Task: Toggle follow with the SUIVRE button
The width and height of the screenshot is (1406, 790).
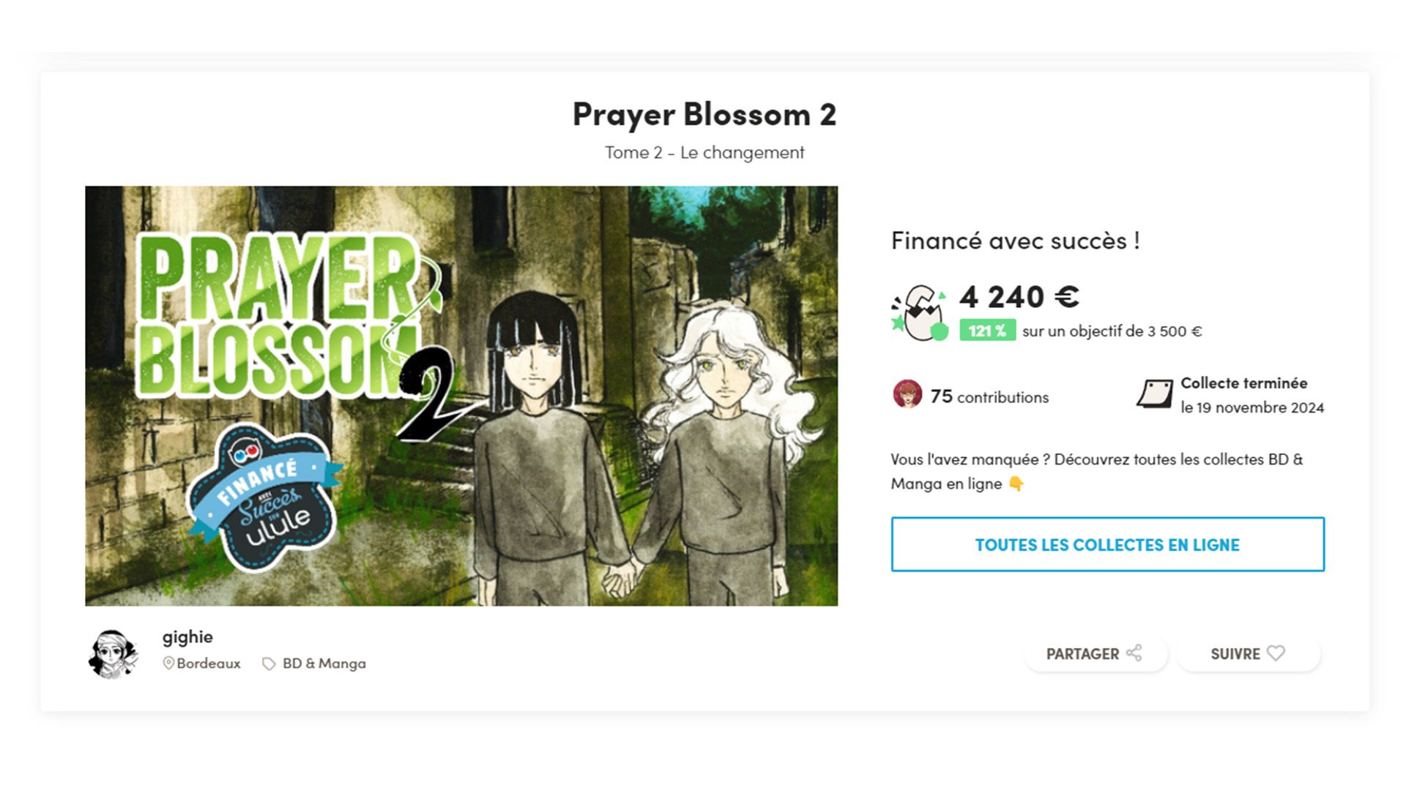Action: pos(1248,654)
